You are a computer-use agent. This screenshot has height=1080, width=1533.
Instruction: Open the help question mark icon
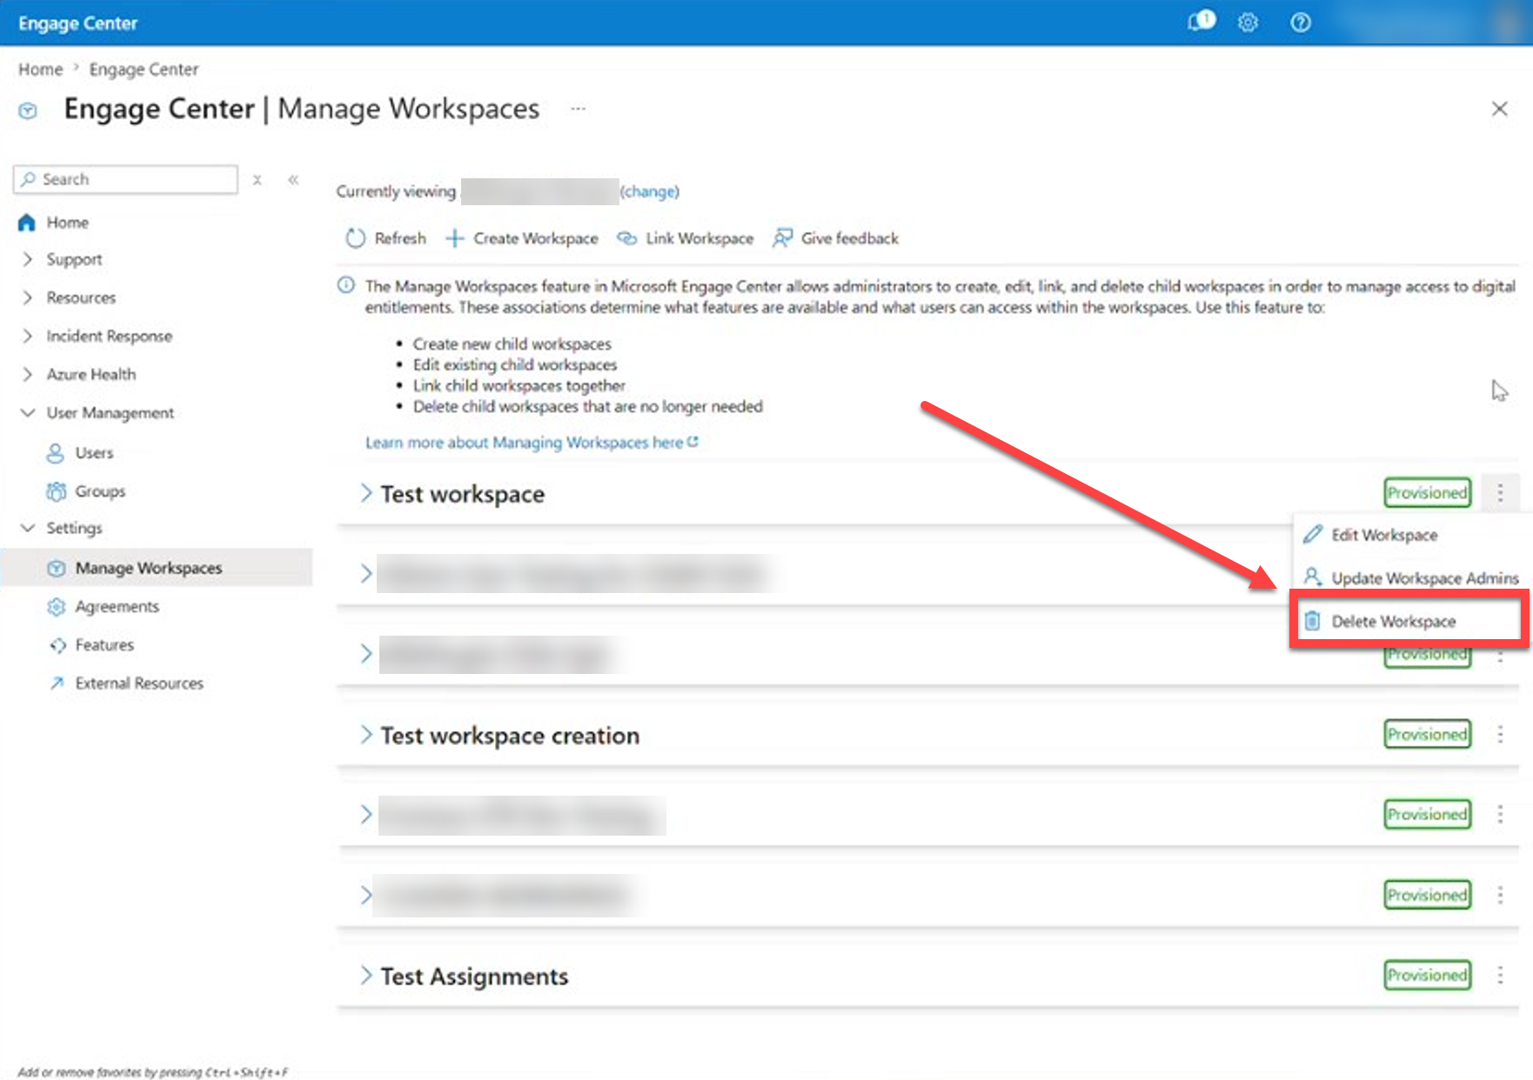pyautogui.click(x=1300, y=23)
